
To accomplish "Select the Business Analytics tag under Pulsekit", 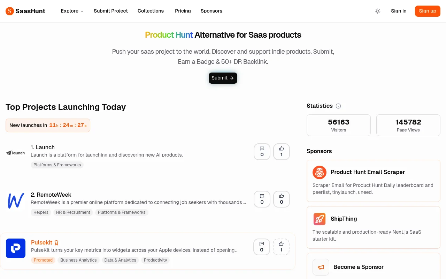I will pos(78,260).
